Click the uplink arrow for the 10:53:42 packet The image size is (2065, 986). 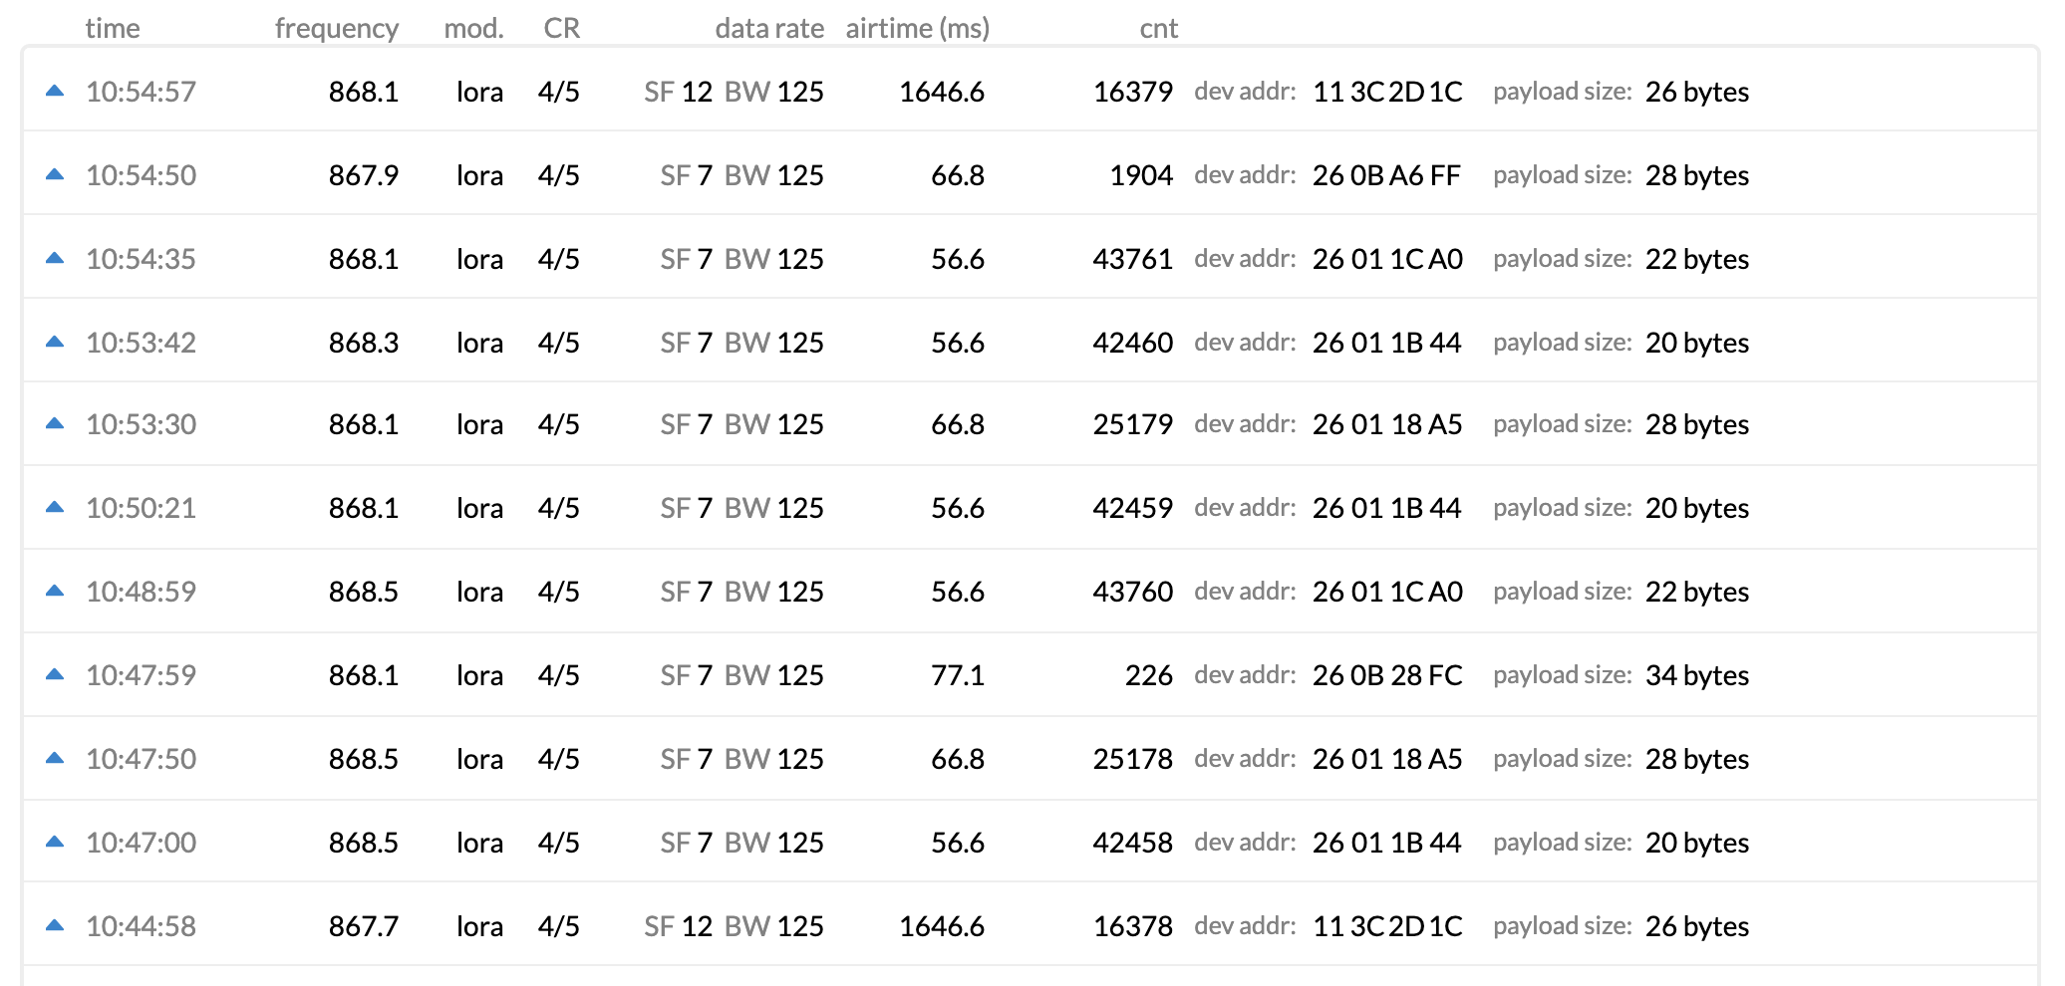[55, 342]
